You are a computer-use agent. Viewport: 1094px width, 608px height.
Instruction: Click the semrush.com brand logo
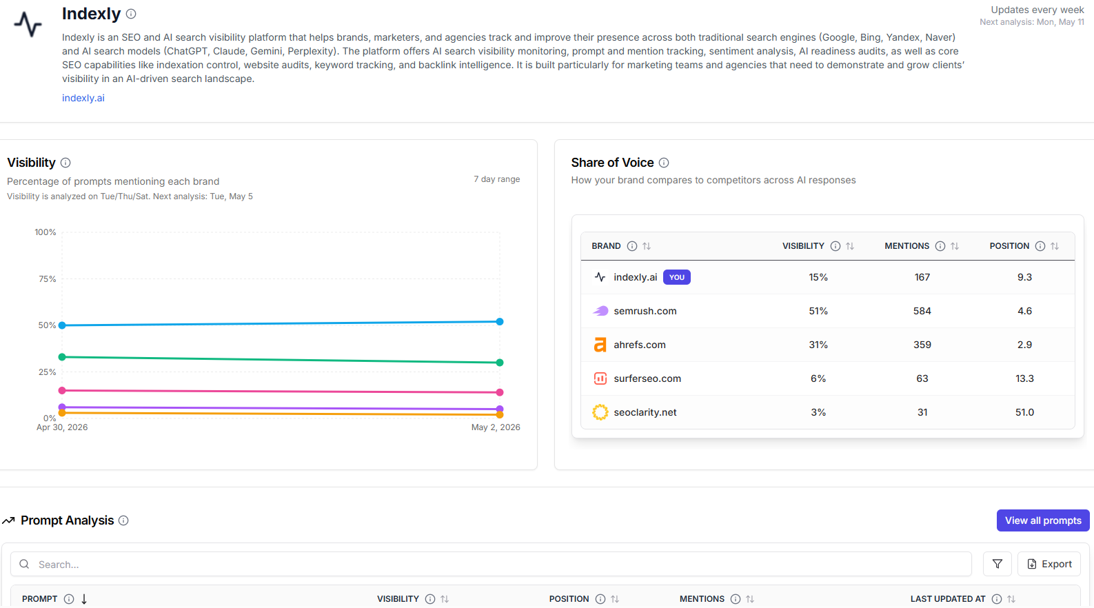(600, 311)
